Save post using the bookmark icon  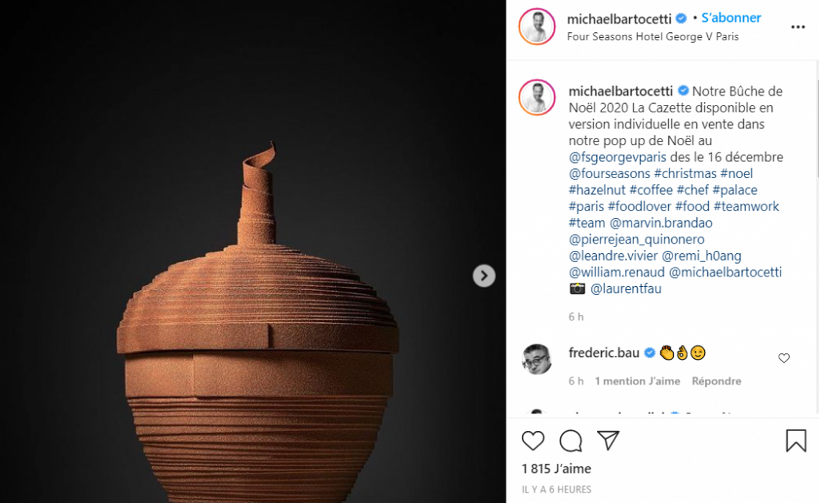(x=796, y=441)
